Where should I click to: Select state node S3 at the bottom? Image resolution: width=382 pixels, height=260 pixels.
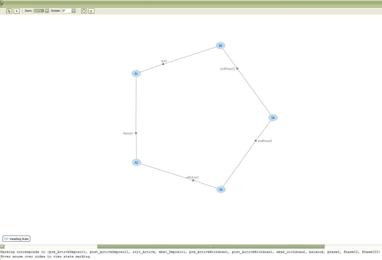pyautogui.click(x=221, y=189)
